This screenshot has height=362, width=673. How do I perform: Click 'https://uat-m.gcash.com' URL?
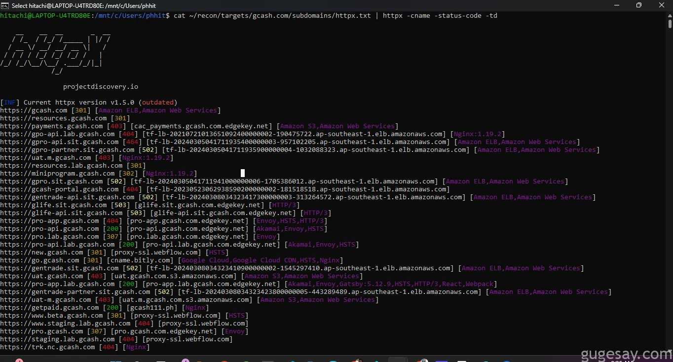point(45,299)
